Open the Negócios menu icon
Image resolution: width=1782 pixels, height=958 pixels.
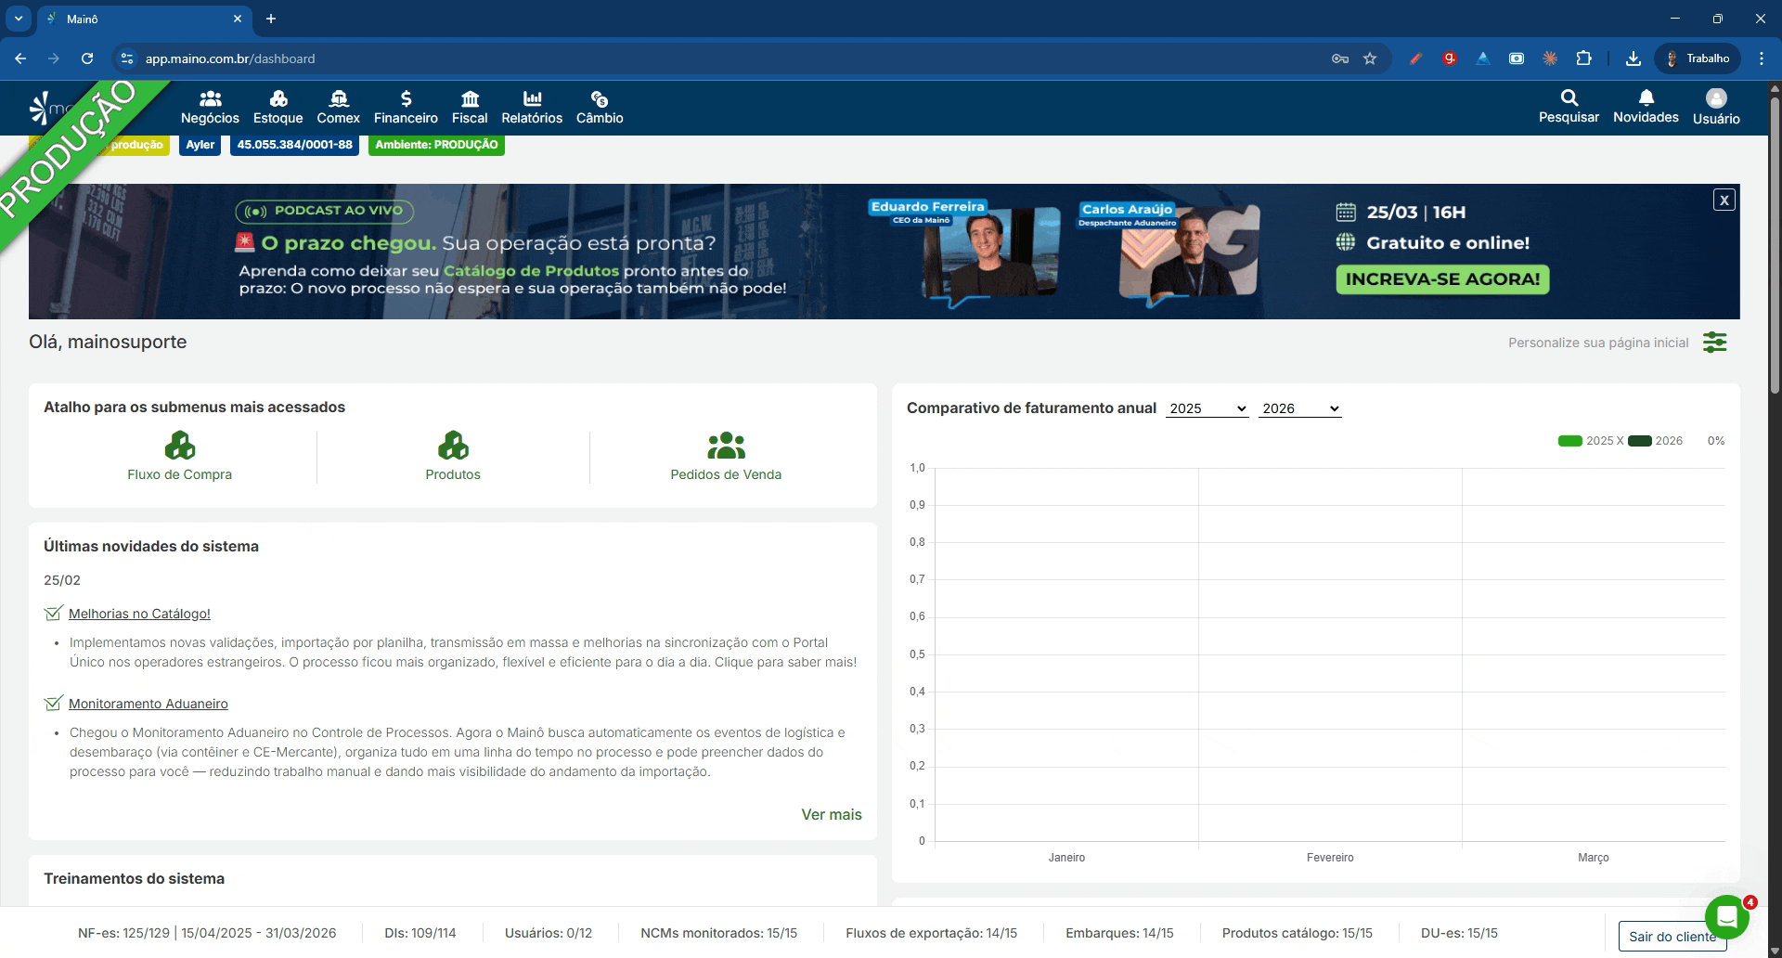210,98
